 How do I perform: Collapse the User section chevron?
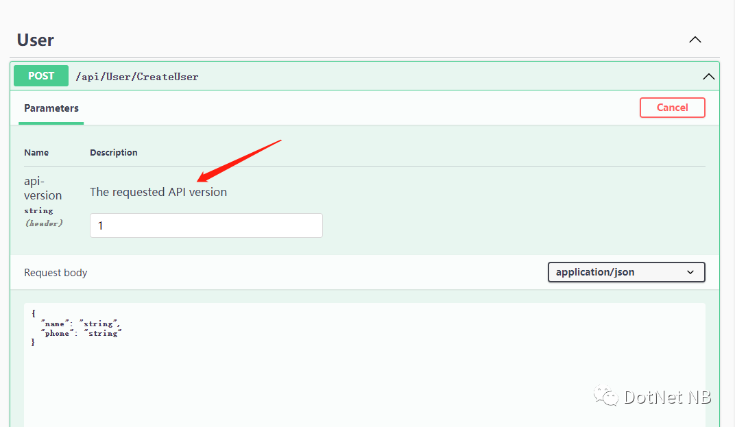pos(695,40)
